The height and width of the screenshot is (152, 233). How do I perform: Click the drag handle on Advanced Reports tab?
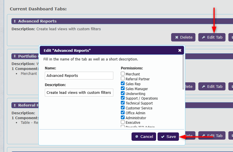(15, 21)
